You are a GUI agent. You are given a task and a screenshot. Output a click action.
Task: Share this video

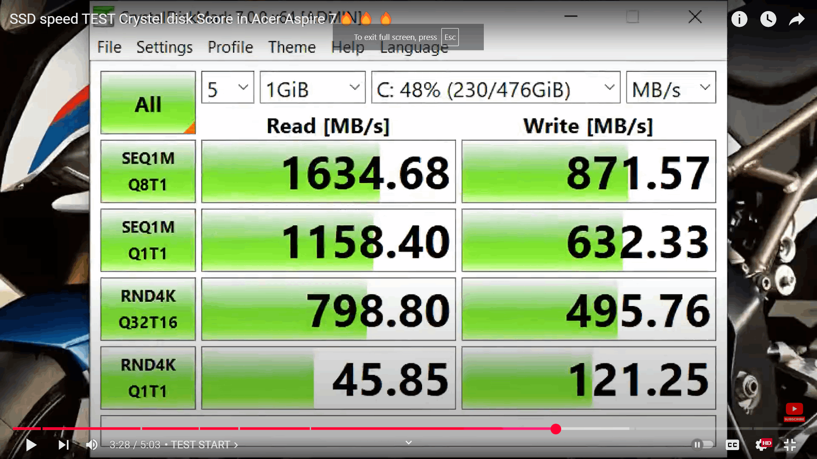[797, 19]
